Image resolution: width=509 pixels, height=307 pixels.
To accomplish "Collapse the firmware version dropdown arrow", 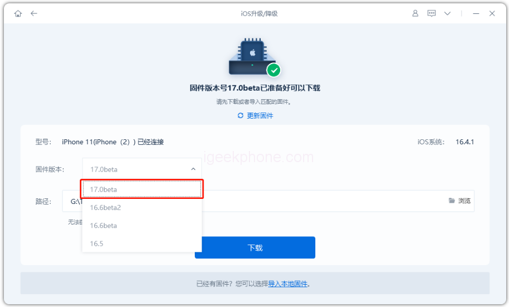I will (x=193, y=169).
